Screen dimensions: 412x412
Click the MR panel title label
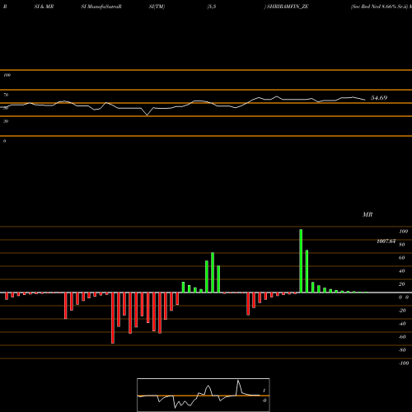(x=368, y=214)
